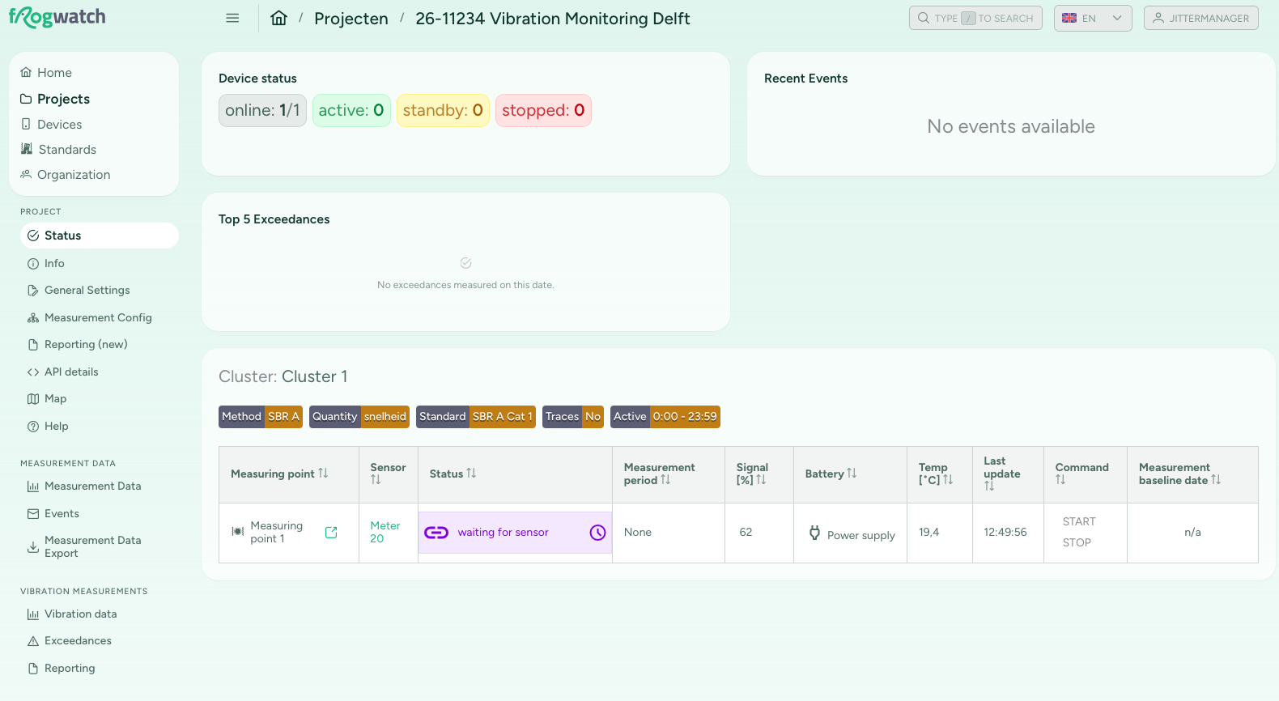Click the hamburger menu icon
Image resolution: width=1279 pixels, height=701 pixels.
pyautogui.click(x=232, y=18)
